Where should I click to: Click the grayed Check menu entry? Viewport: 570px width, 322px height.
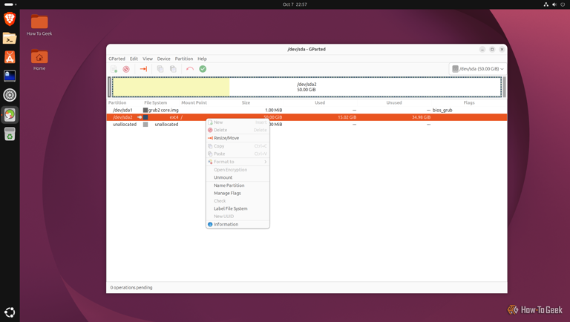point(237,200)
